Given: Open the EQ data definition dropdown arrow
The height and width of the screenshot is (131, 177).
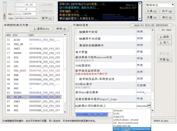Looking at the screenshot, I should pos(149,106).
